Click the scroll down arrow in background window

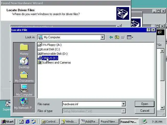pos(162,108)
